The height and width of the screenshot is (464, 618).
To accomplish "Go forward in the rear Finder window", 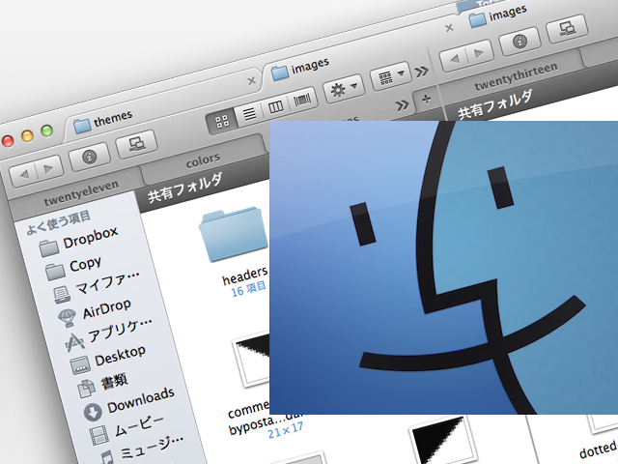I will click(479, 53).
